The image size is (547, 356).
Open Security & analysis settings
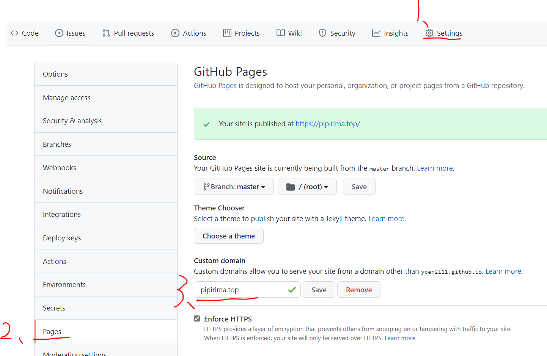pyautogui.click(x=106, y=121)
